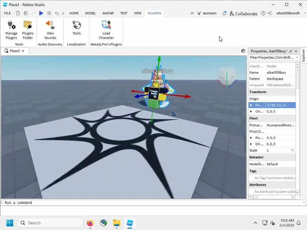Click the cloud status icon left of Assistant
Viewport: 307px width, 230px height.
(192, 13)
